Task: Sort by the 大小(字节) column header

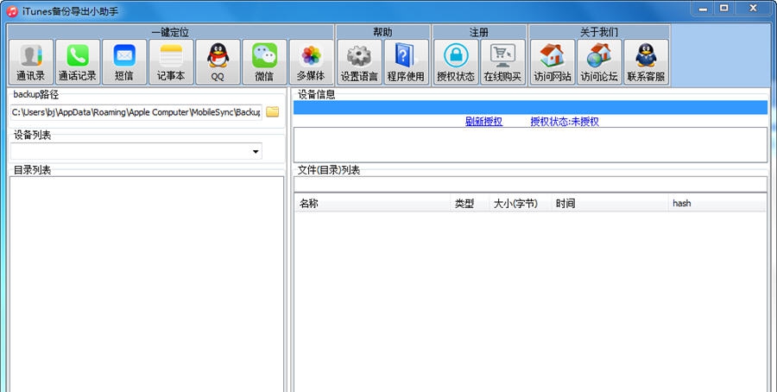Action: pos(521,203)
